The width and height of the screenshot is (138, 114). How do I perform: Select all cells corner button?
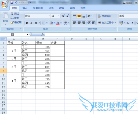coord(4,39)
